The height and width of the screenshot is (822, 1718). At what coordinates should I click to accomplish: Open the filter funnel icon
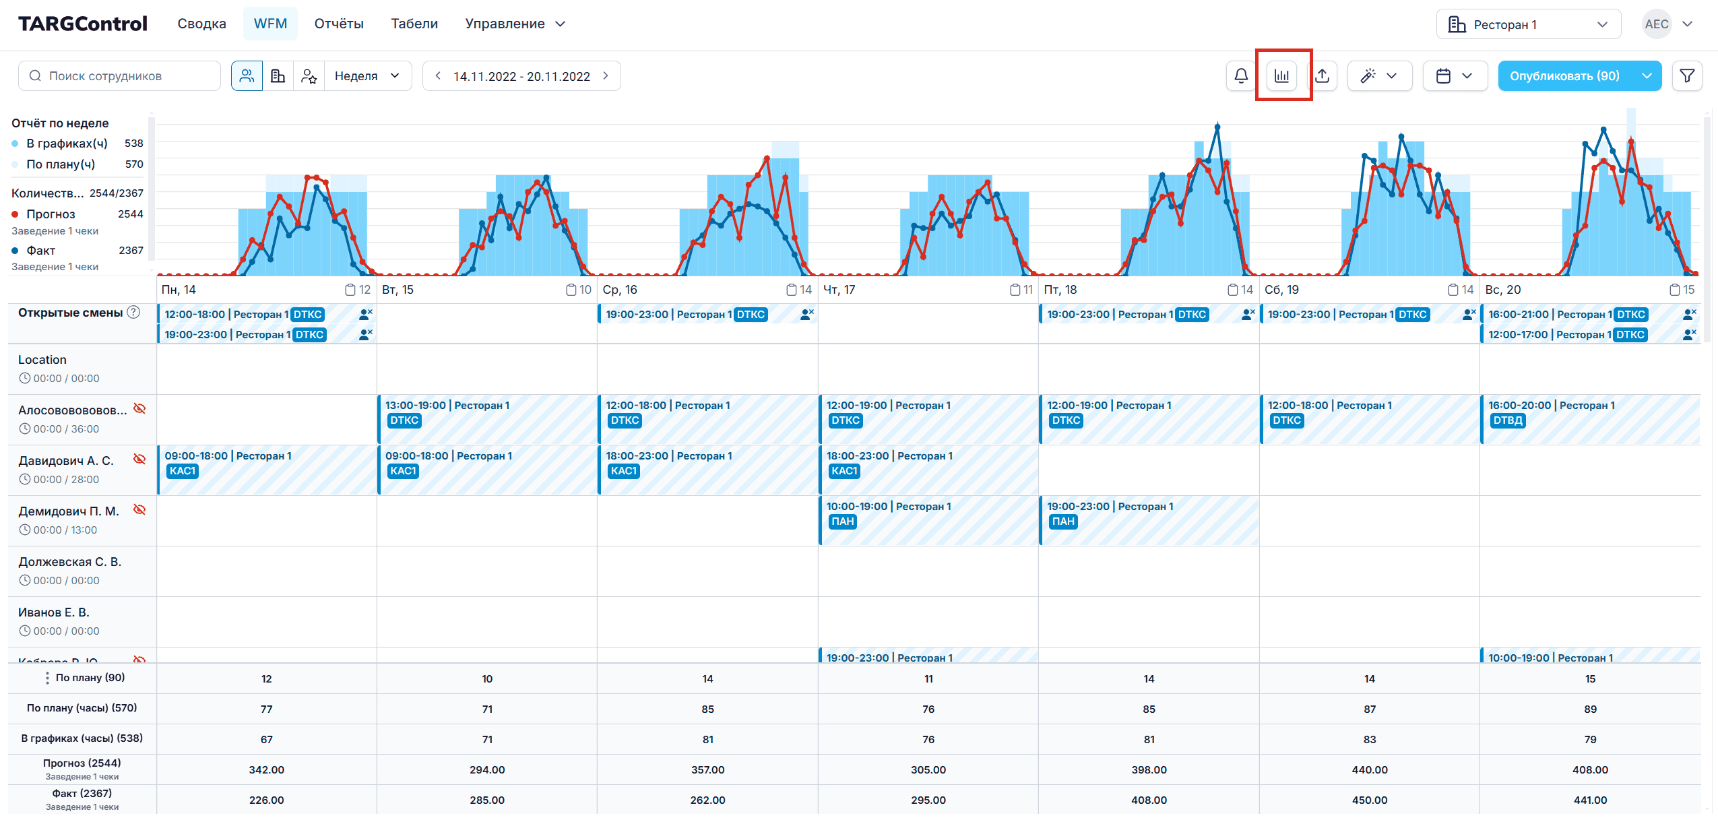point(1687,76)
